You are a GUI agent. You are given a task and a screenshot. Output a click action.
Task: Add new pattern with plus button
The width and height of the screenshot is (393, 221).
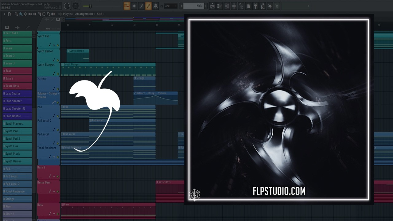pos(206,6)
